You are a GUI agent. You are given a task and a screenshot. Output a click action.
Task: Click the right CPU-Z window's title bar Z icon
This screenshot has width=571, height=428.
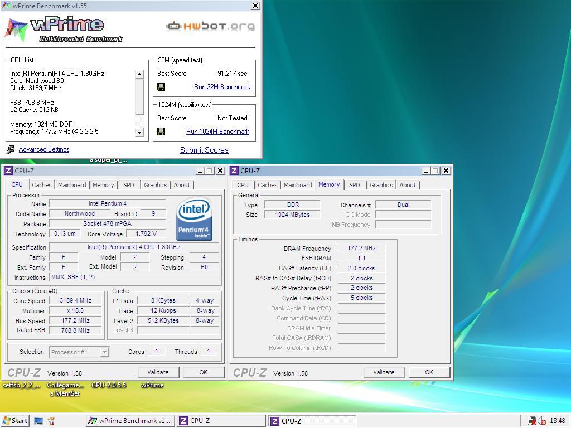tap(235, 171)
